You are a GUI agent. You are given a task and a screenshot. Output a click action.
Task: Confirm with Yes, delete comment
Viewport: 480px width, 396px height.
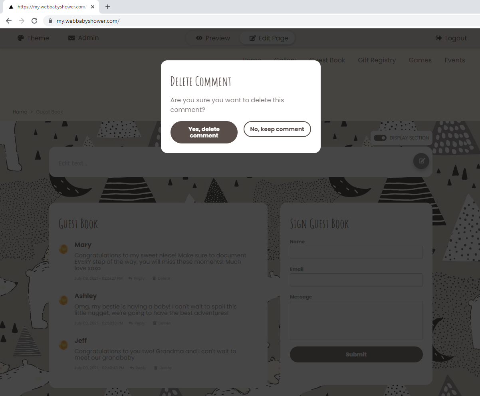(204, 132)
